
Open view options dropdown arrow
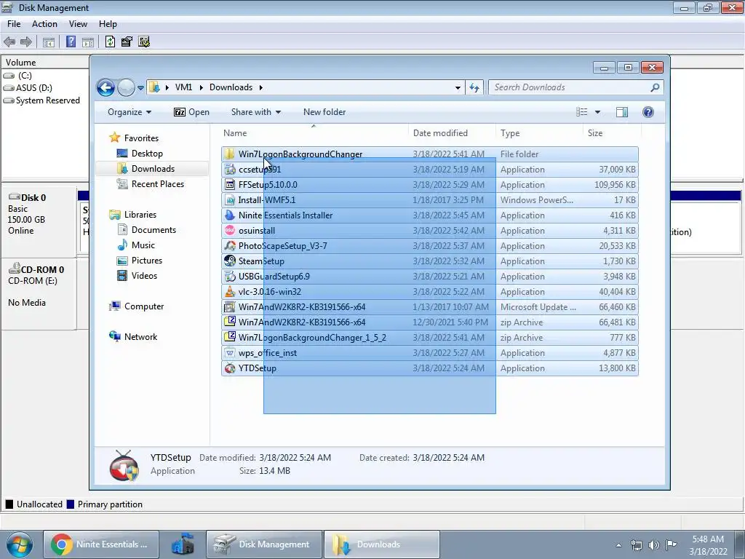coord(598,112)
